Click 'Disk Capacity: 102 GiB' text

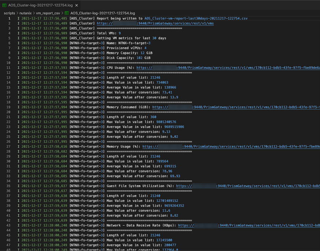(x=128, y=58)
